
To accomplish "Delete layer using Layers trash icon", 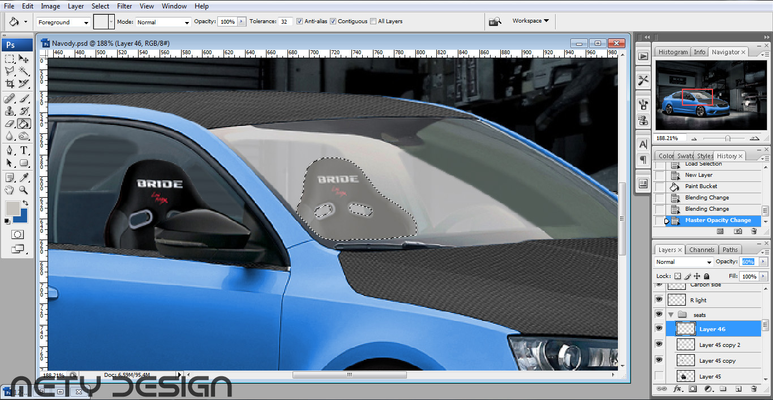I will pyautogui.click(x=754, y=389).
